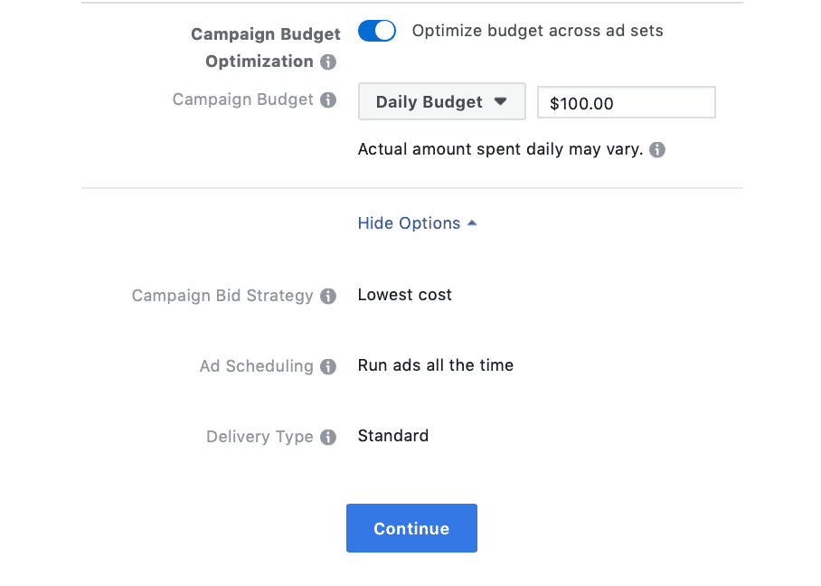Open Campaign Bid Strategy info tooltip icon

tap(328, 296)
